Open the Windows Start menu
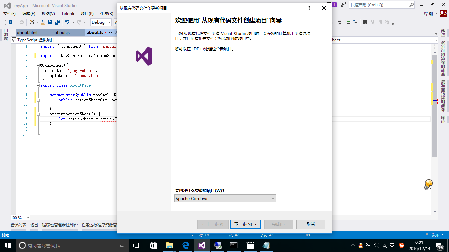The image size is (449, 252). point(8,245)
